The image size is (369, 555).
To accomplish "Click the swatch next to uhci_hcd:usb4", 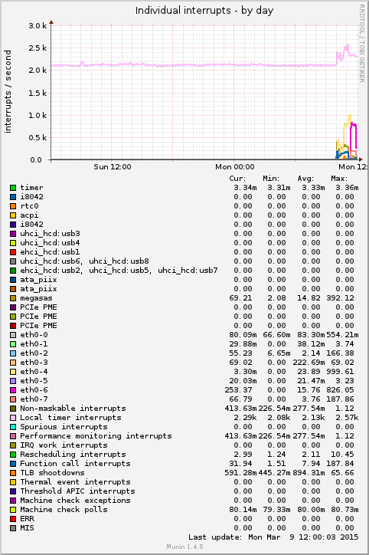I will pyautogui.click(x=13, y=243).
